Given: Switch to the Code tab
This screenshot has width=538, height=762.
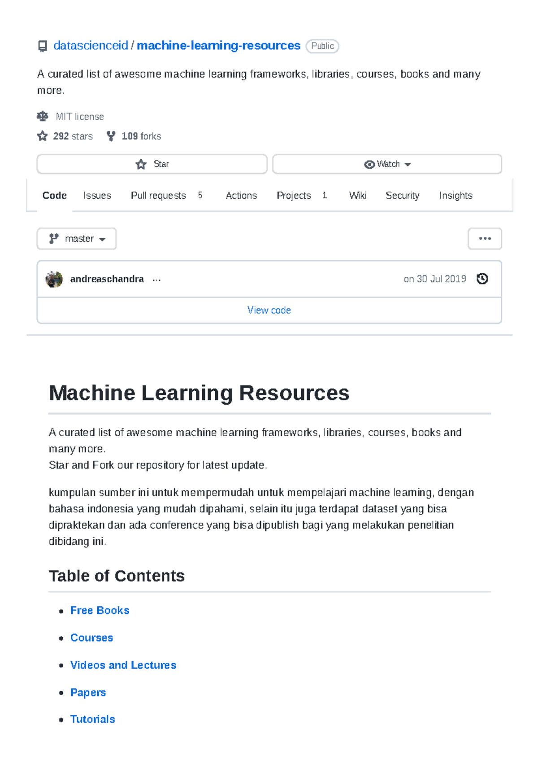Looking at the screenshot, I should click(x=55, y=196).
